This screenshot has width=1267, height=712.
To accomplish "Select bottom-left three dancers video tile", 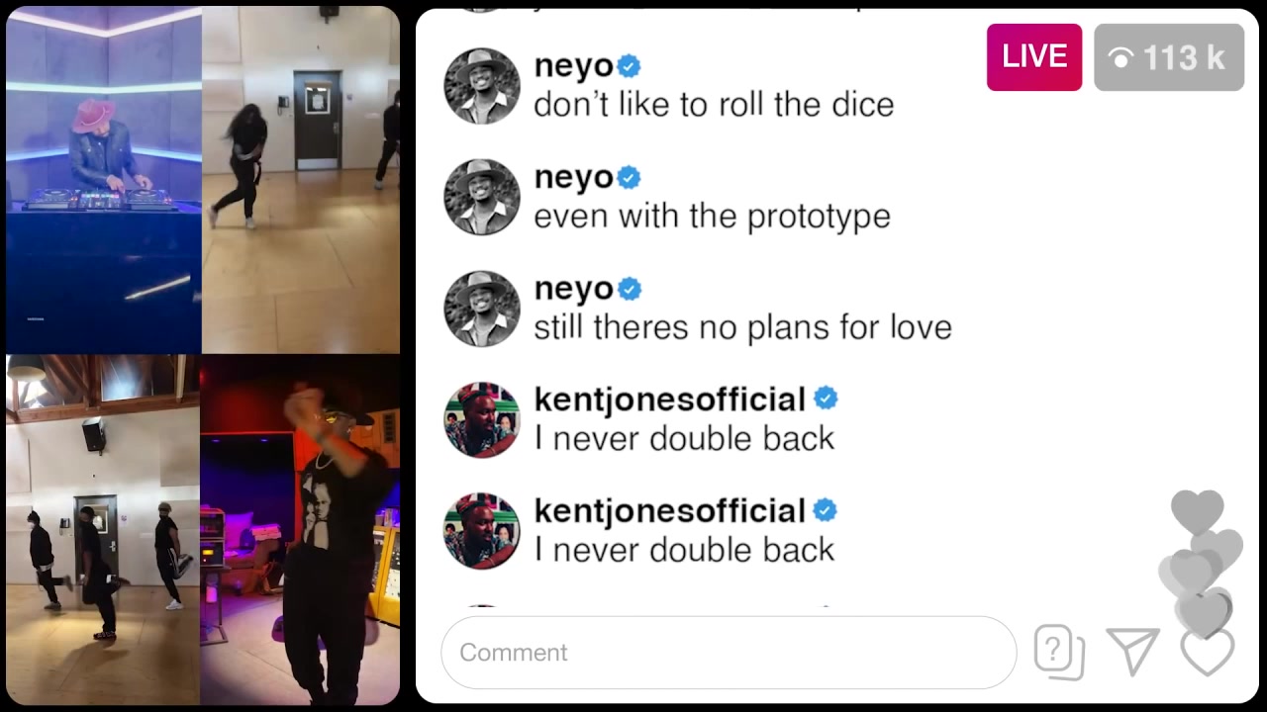I will [103, 530].
